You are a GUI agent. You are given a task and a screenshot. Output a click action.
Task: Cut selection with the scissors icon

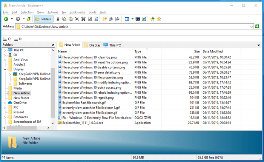58,19
